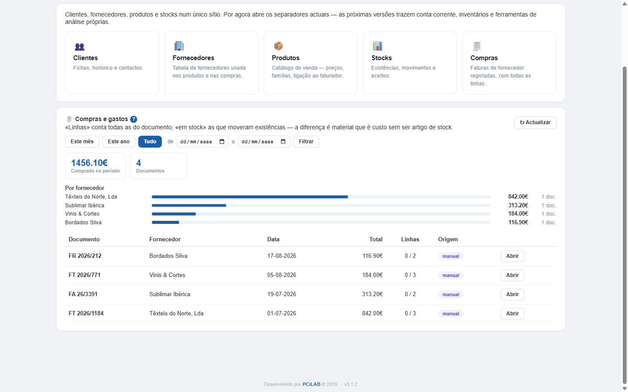Select the Tudo period filter
628x392 pixels.
[x=150, y=142]
